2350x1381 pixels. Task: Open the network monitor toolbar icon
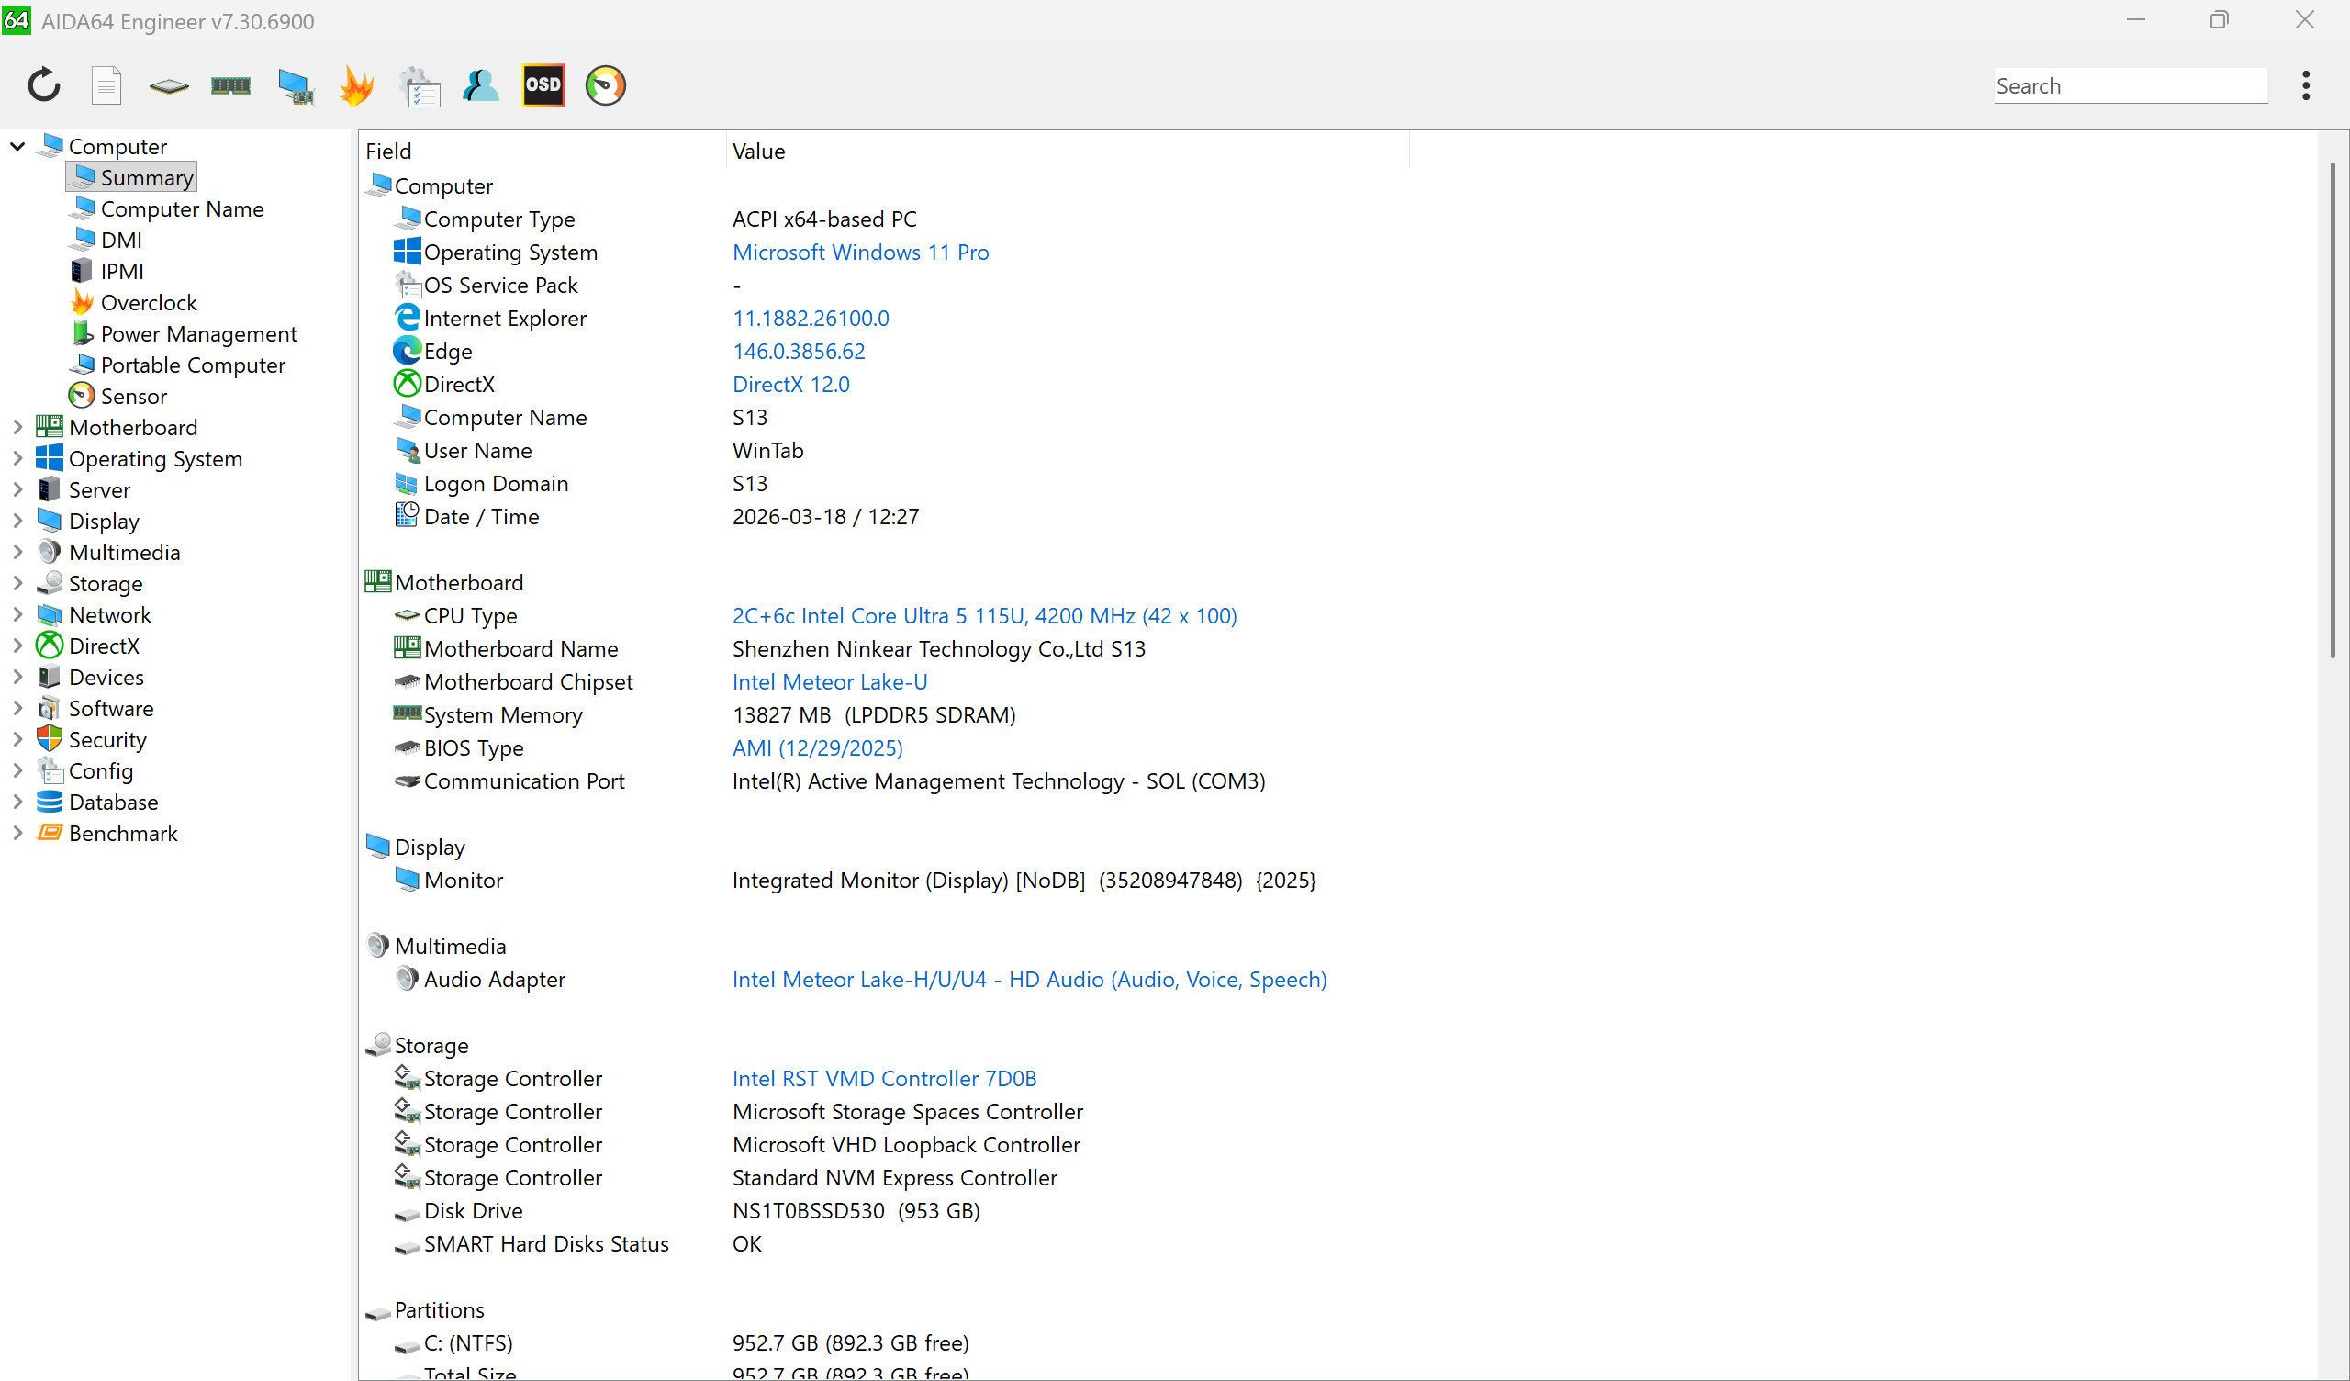pyautogui.click(x=295, y=85)
